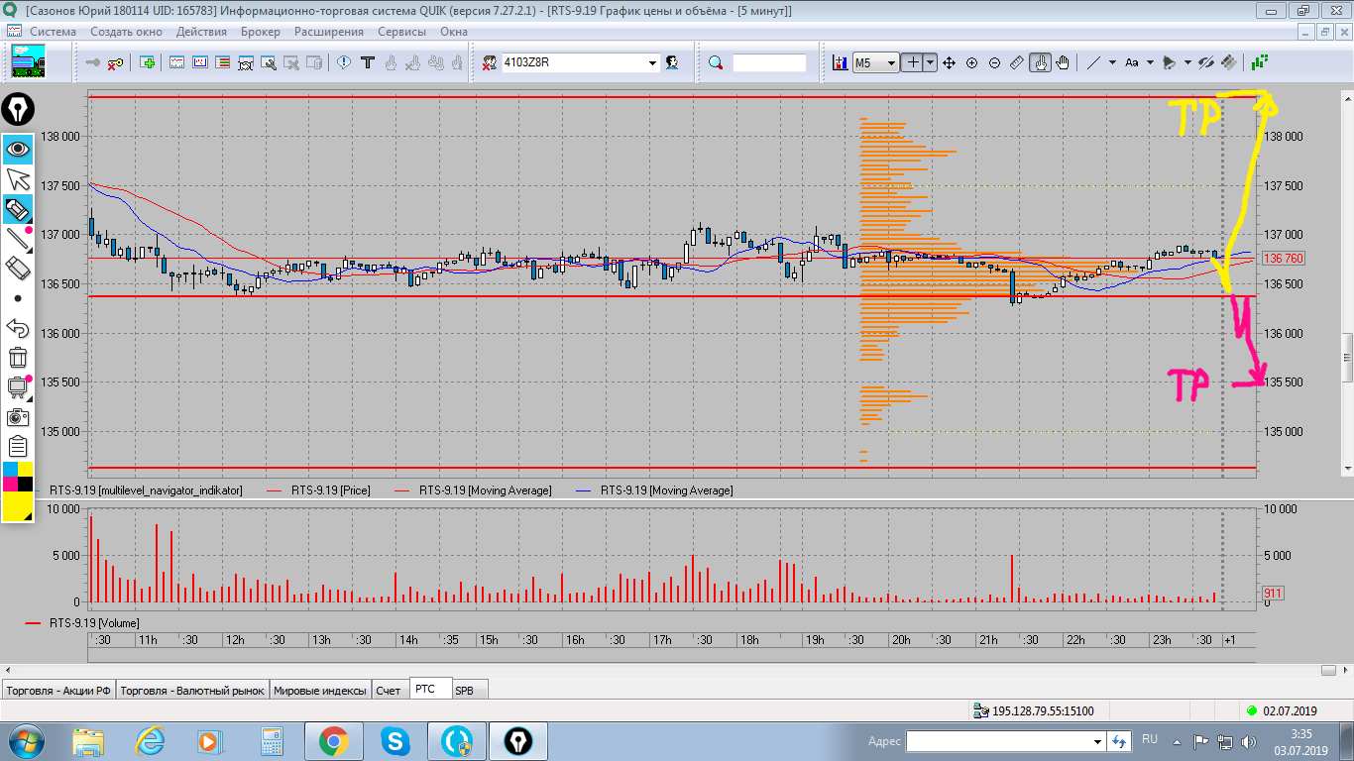Screen dimensions: 1354x761
Task: Open the line tool type dropdown arrow
Action: (x=1112, y=62)
